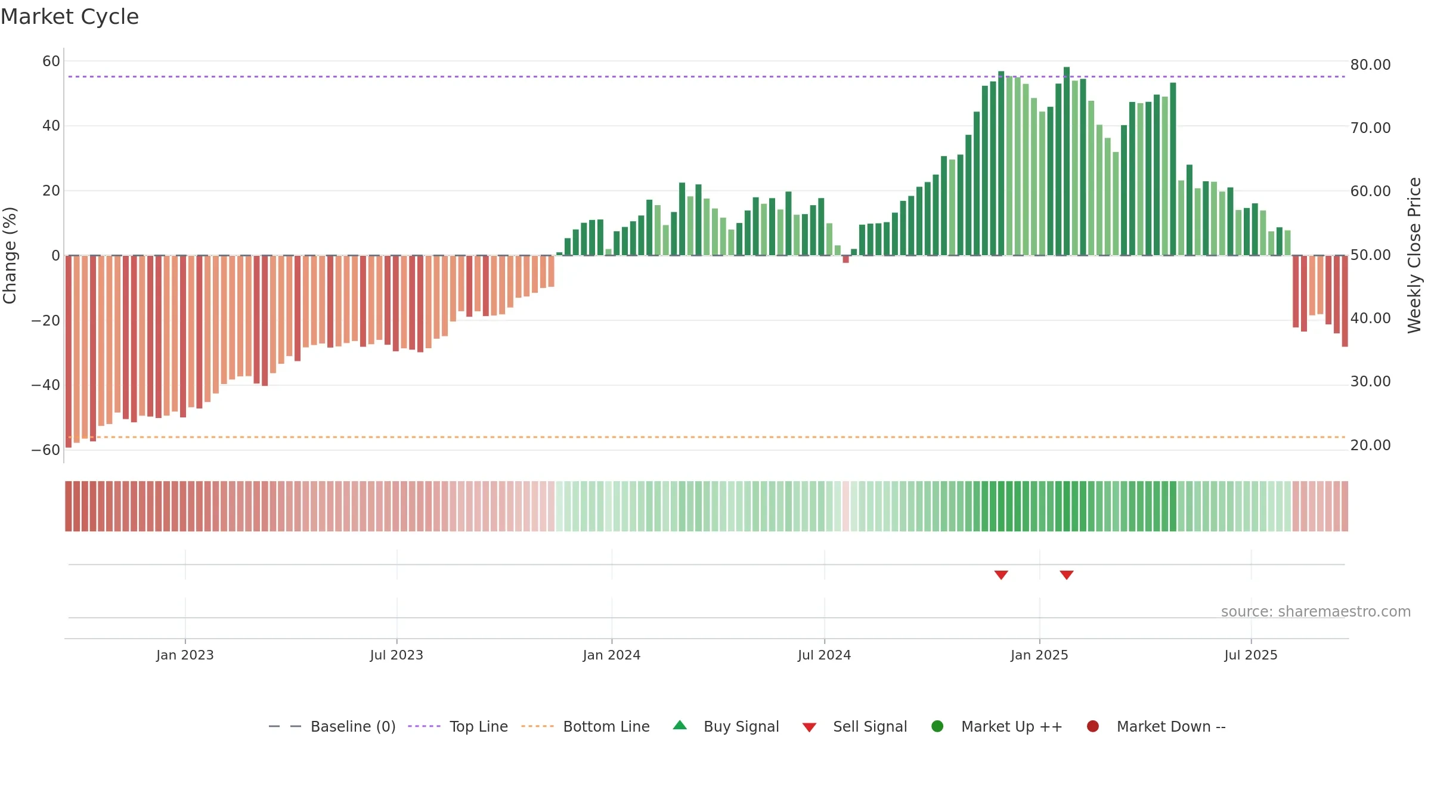Select the first sell signal marker before Jan 2025
This screenshot has height=805, width=1431.
1001,575
